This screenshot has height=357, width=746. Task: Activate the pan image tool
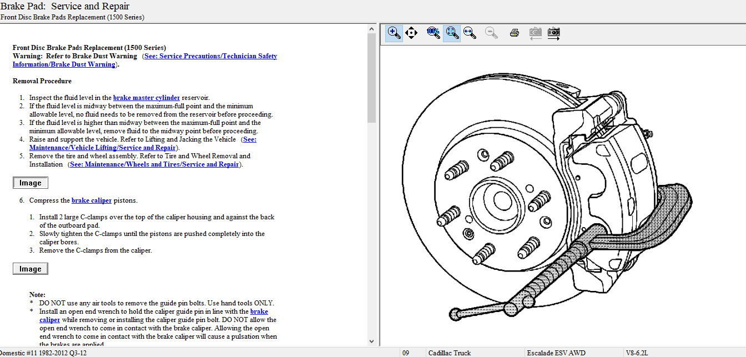point(411,33)
